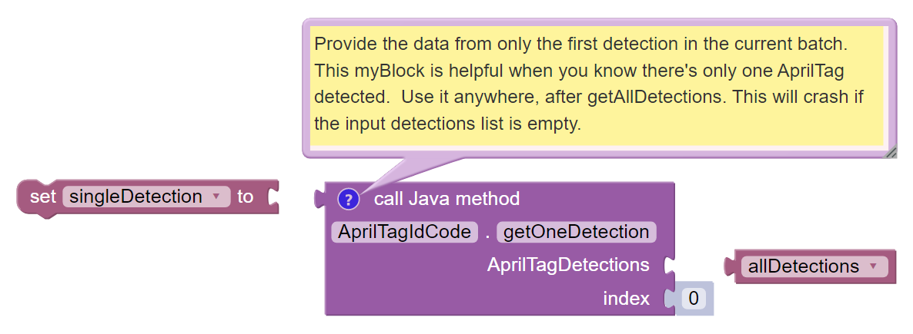
Task: Select the allDetections variable name
Action: (803, 266)
